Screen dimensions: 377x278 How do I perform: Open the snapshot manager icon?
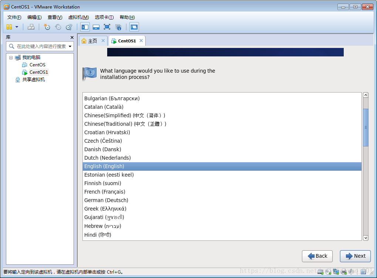[x=69, y=27]
